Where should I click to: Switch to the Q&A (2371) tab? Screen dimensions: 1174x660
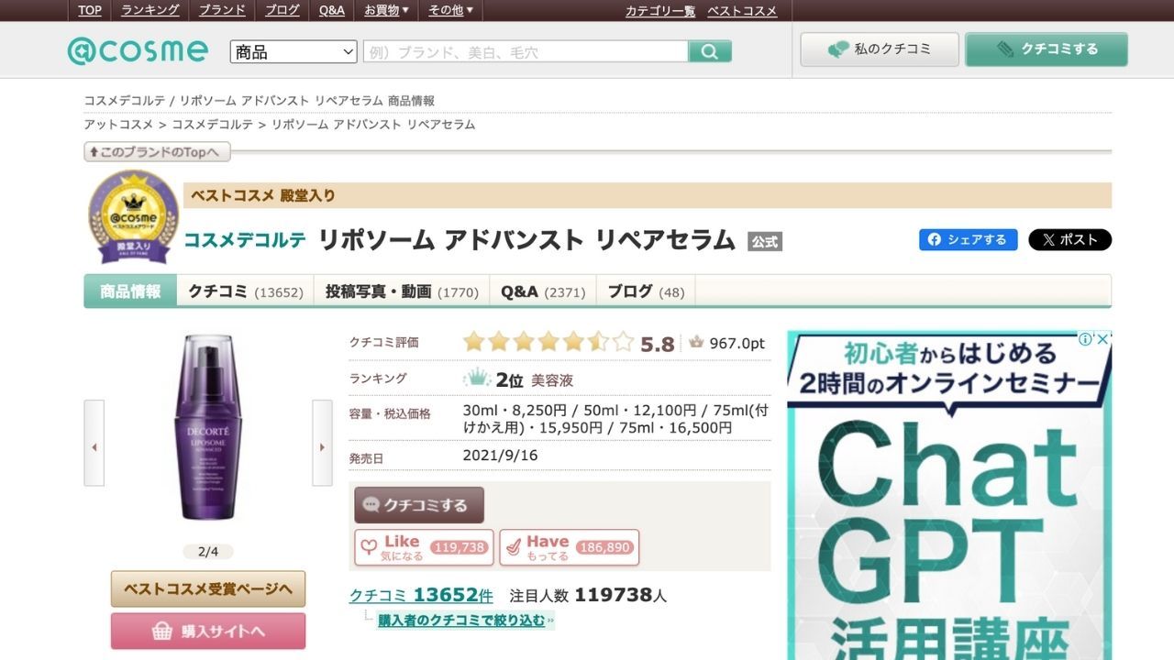pos(543,291)
